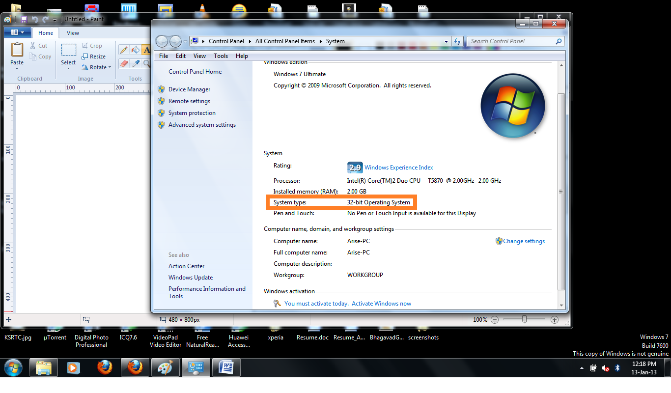Open Windows Update under See also
The width and height of the screenshot is (671, 393).
click(191, 278)
